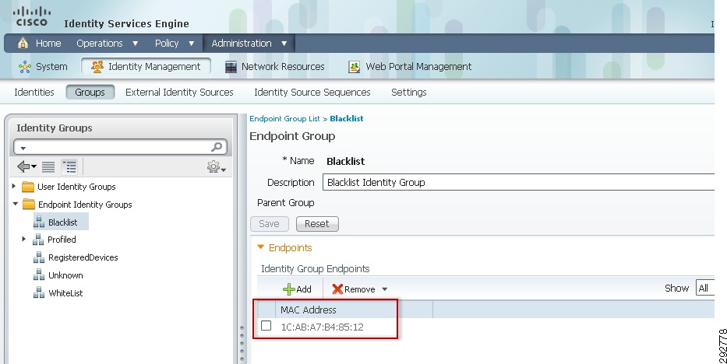Open the search field dropdown arrow
The image size is (727, 364).
point(23,148)
